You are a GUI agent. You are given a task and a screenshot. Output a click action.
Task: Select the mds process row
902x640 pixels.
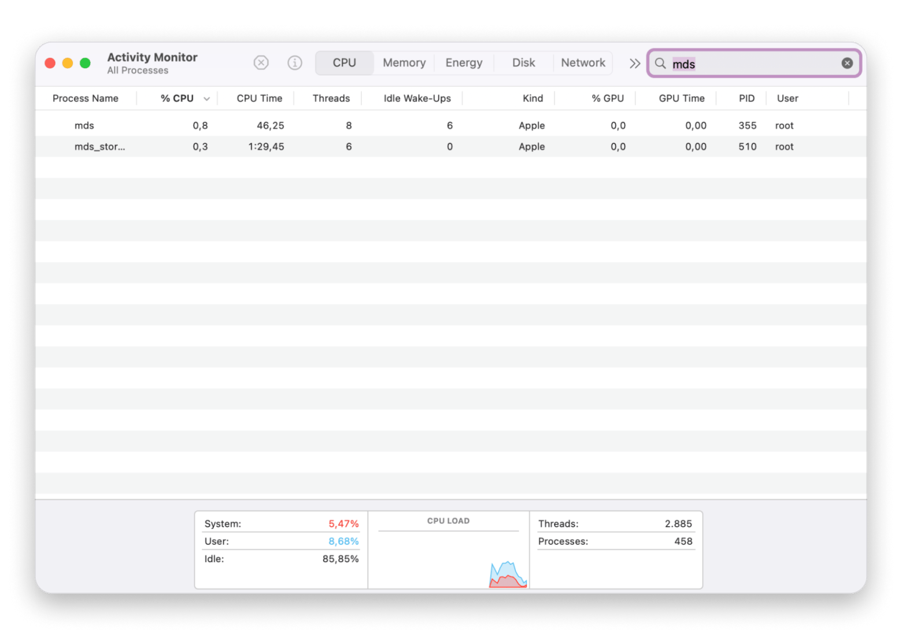click(x=84, y=125)
